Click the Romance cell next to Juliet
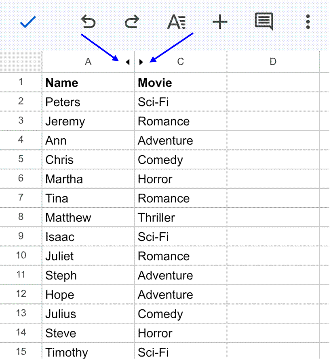Image resolution: width=331 pixels, height=359 pixels. (x=180, y=256)
